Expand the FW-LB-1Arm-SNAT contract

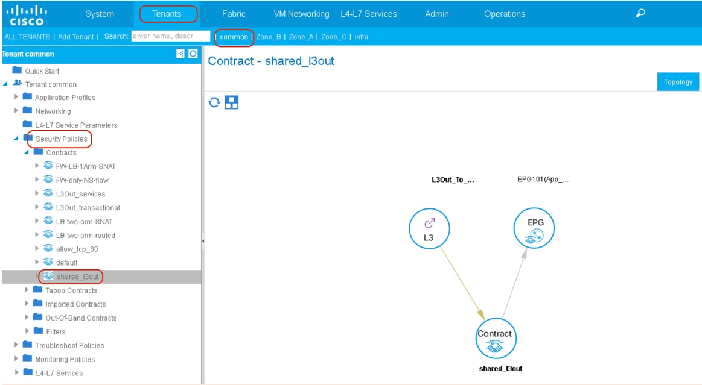pyautogui.click(x=37, y=166)
